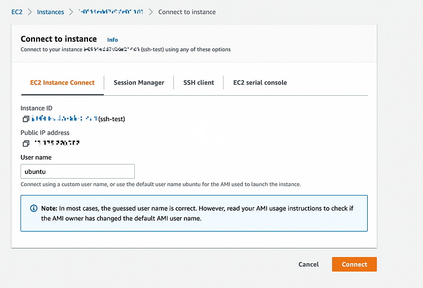Image resolution: width=423 pixels, height=288 pixels.
Task: Copy the Public IP address using its icon
Action: pyautogui.click(x=26, y=144)
